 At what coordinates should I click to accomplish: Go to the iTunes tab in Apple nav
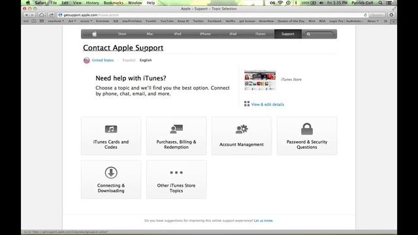point(261,34)
